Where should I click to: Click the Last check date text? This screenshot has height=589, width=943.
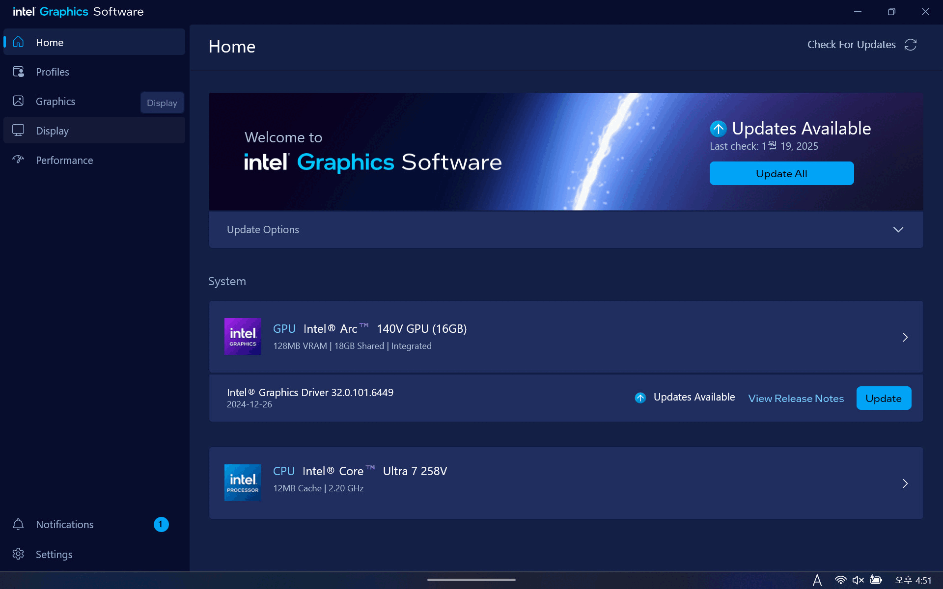click(764, 146)
